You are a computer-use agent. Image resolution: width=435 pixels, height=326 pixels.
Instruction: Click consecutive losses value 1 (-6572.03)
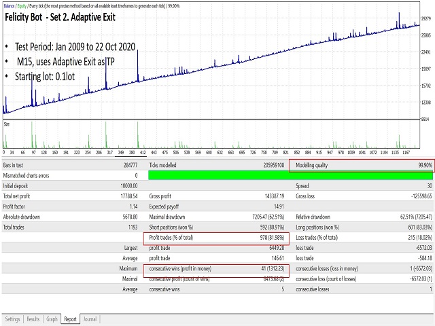421,269
